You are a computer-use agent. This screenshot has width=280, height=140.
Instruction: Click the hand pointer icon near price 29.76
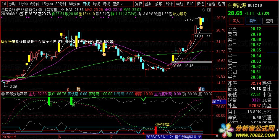coord(201,27)
